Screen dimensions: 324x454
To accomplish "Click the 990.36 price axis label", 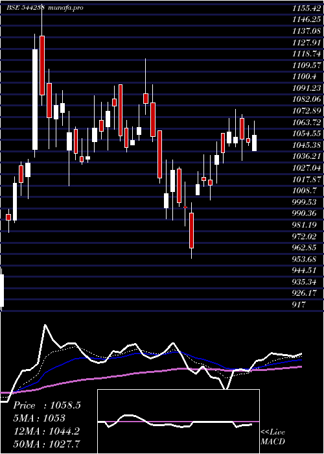I will (304, 213).
